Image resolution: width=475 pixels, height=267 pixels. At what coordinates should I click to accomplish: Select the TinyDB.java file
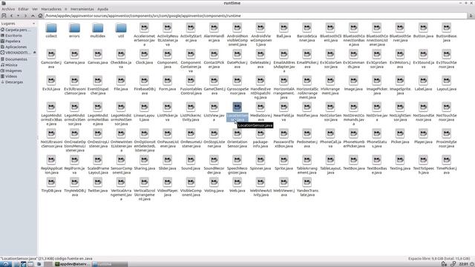pyautogui.click(x=51, y=185)
